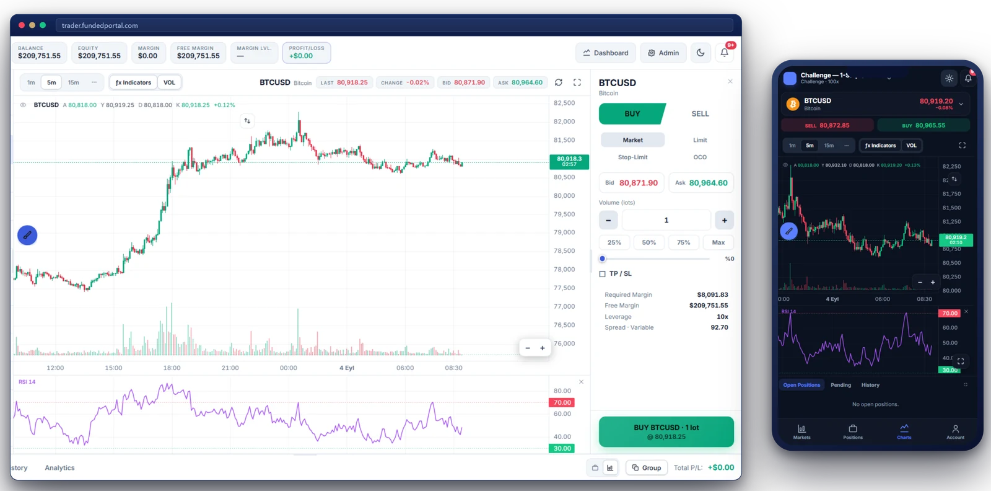
Task: Select the 15m timeframe on desktop
Action: click(74, 82)
